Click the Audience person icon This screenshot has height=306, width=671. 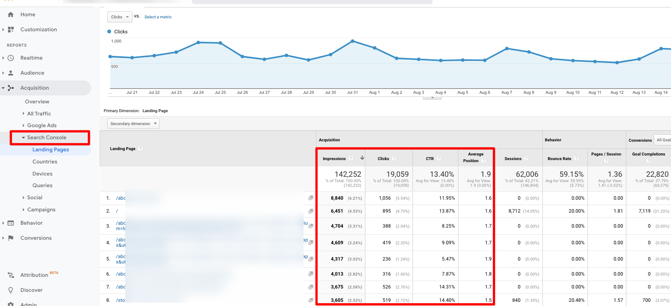point(11,73)
